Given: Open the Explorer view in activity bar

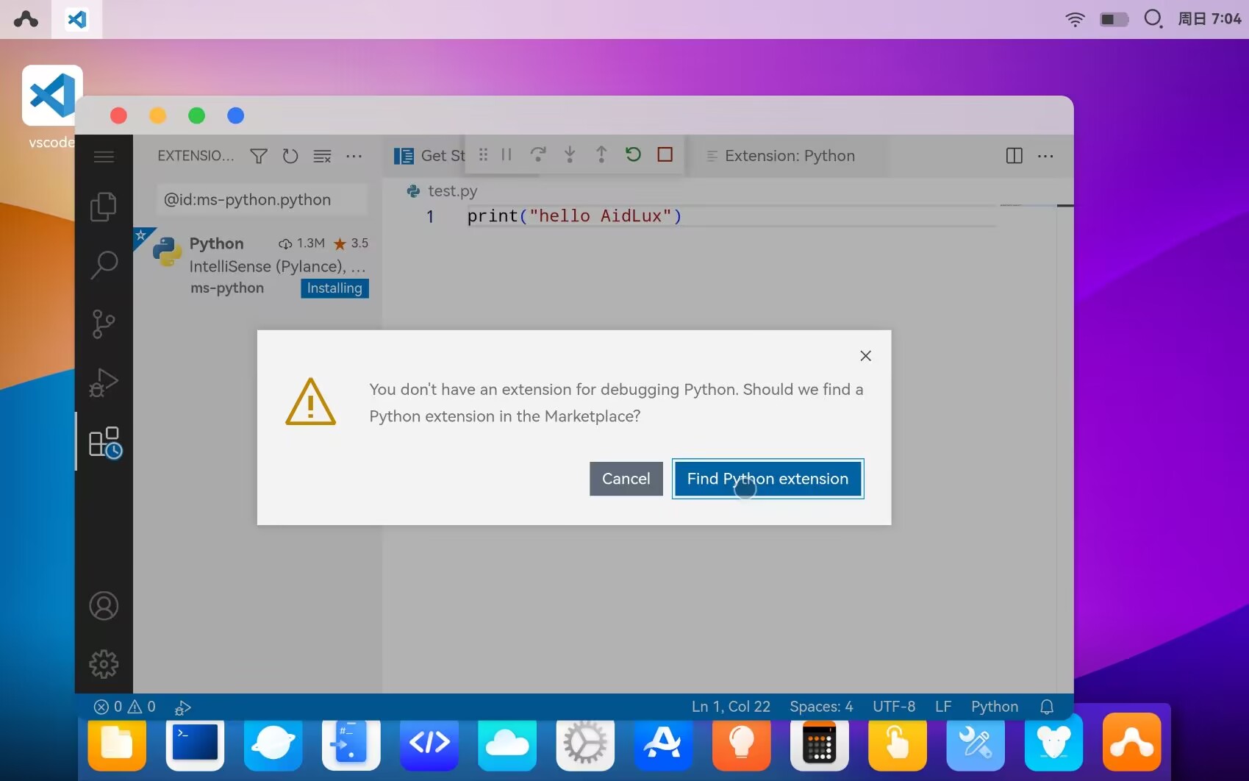Looking at the screenshot, I should tap(104, 207).
